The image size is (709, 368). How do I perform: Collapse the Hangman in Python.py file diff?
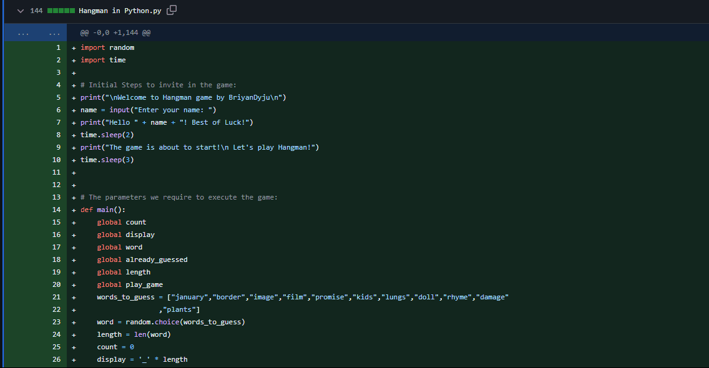(21, 11)
